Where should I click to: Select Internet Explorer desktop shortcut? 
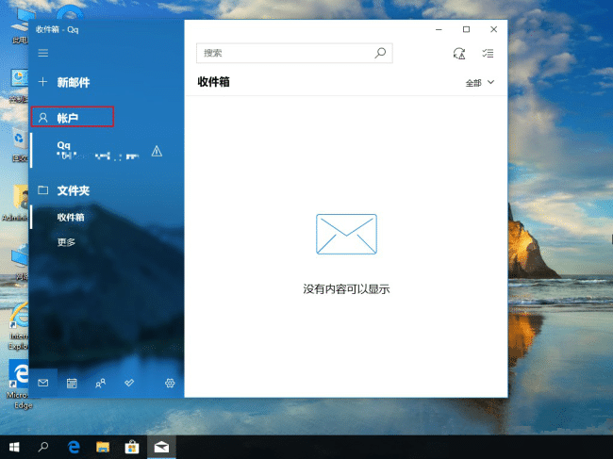pyautogui.click(x=19, y=326)
